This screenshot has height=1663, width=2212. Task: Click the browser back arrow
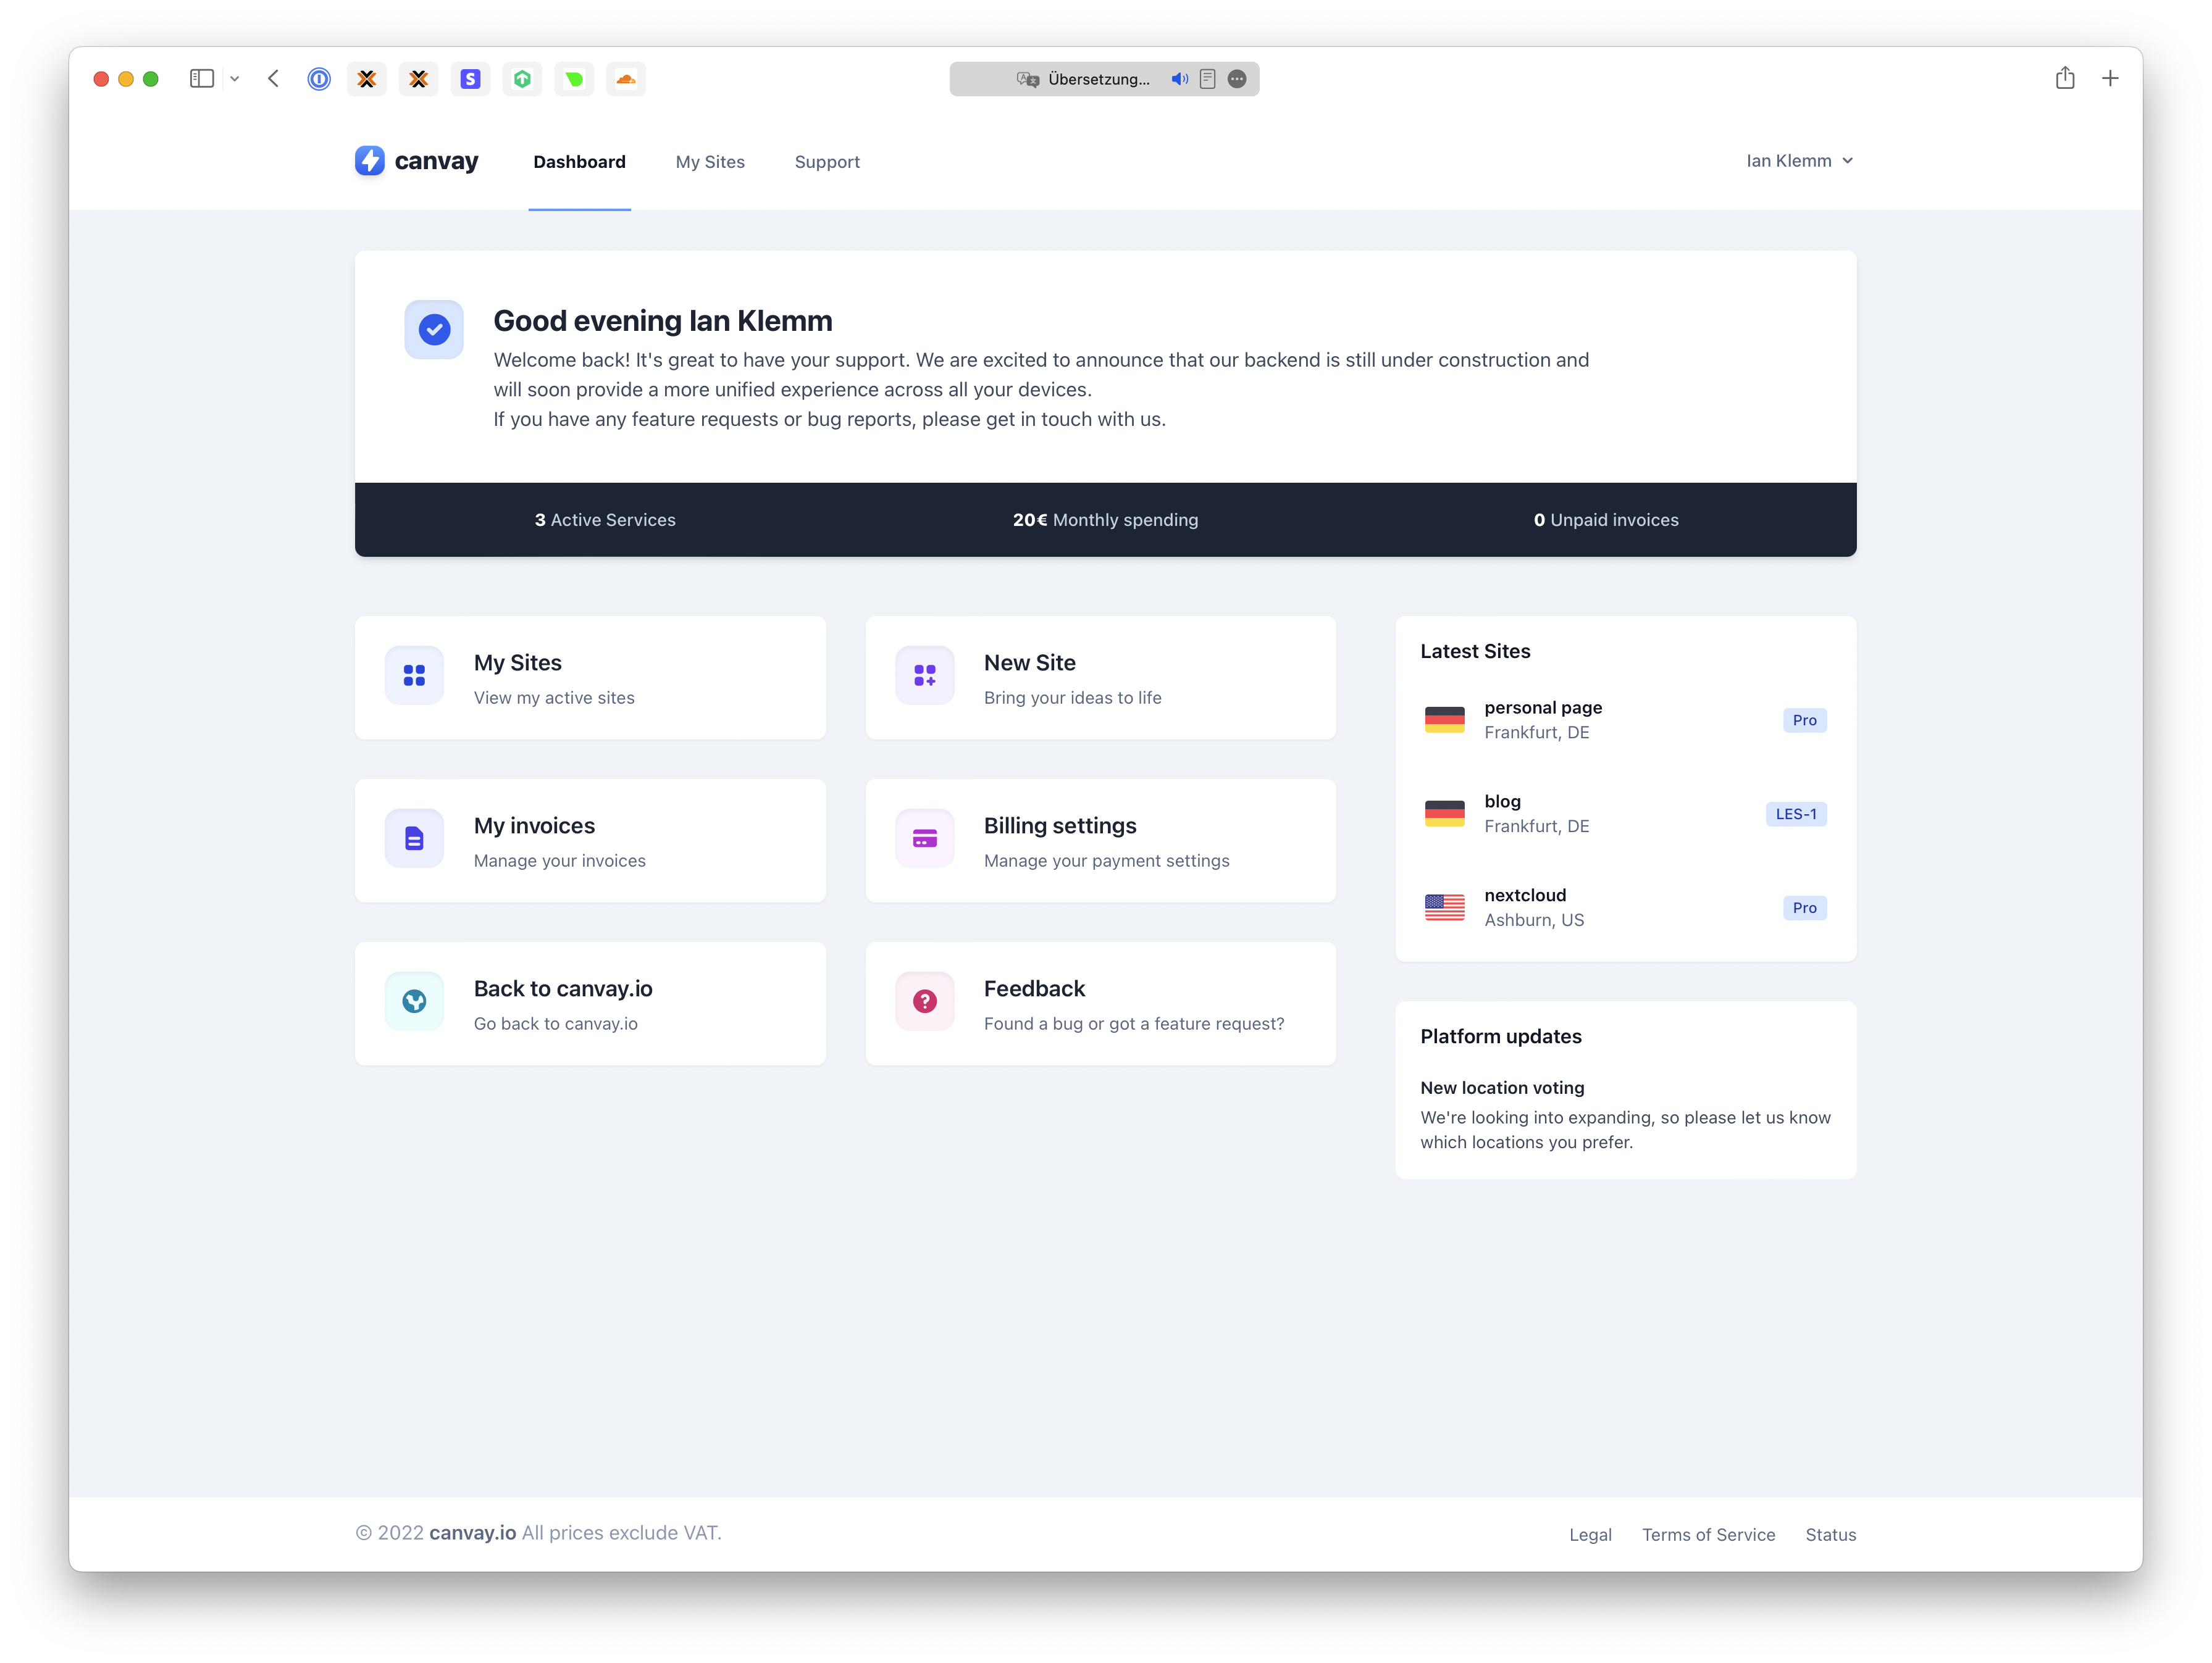pyautogui.click(x=273, y=79)
